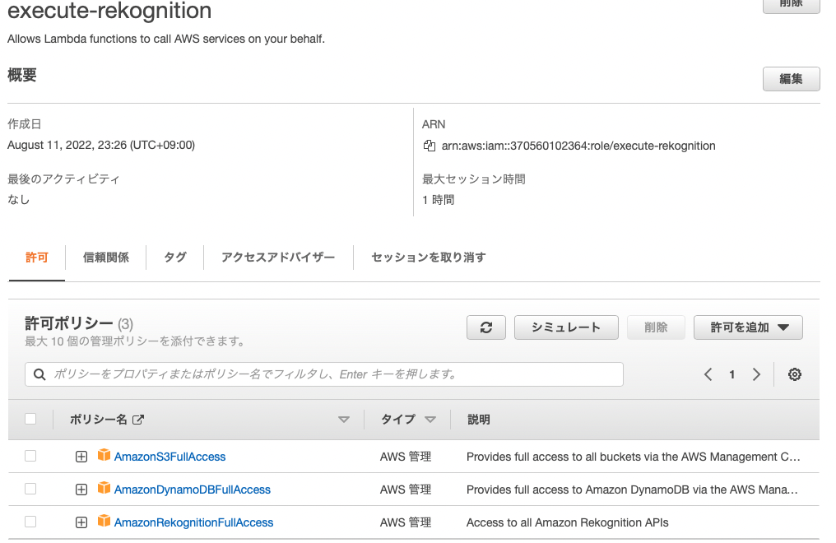The height and width of the screenshot is (543, 836).
Task: Open the policy table settings gear
Action: [794, 374]
